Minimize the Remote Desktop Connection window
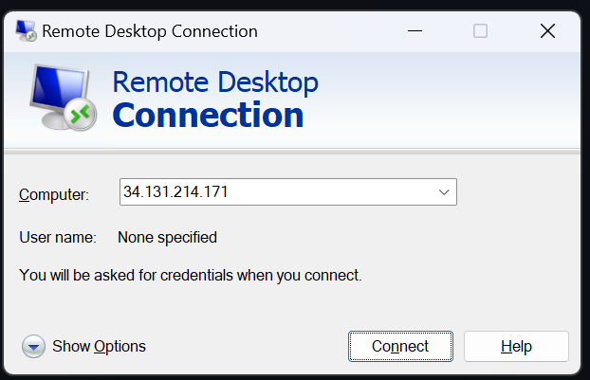Screen dimensions: 590x380 [x=415, y=31]
